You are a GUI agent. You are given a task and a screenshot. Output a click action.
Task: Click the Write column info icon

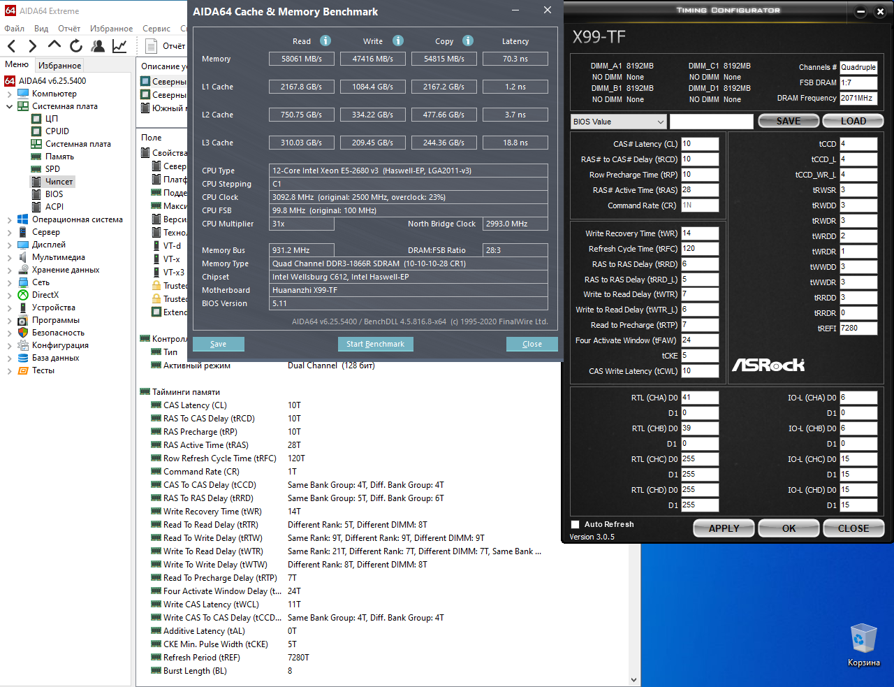click(398, 41)
